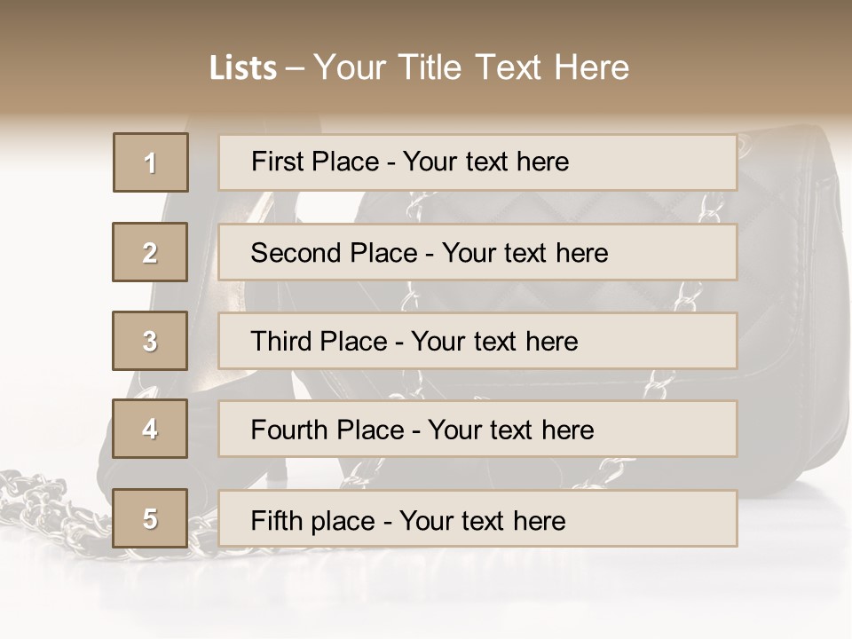The image size is (852, 639).
Task: Select the Fourth Place text bar
Action: (477, 430)
